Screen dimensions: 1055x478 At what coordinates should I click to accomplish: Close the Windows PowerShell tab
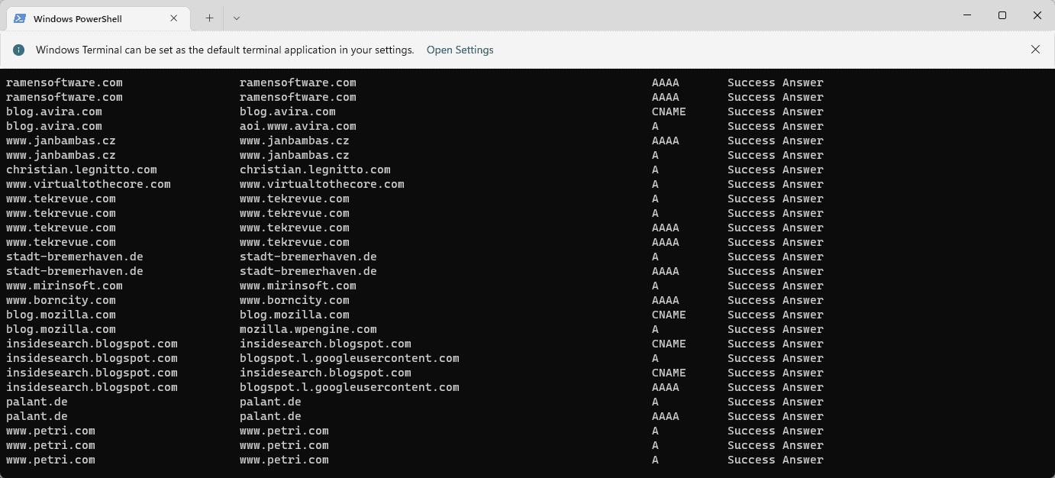click(173, 18)
